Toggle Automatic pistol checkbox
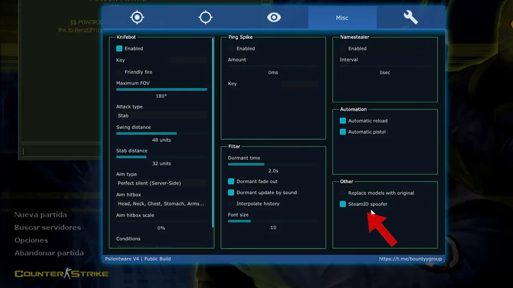 pos(343,132)
